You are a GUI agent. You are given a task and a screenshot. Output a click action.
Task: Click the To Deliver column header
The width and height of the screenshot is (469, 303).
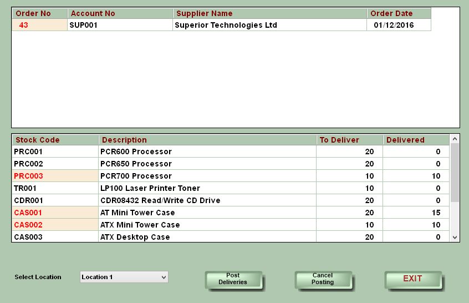coord(350,140)
